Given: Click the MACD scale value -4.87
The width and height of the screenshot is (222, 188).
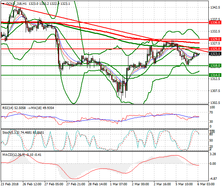Looking at the screenshot, I should (x=213, y=179).
